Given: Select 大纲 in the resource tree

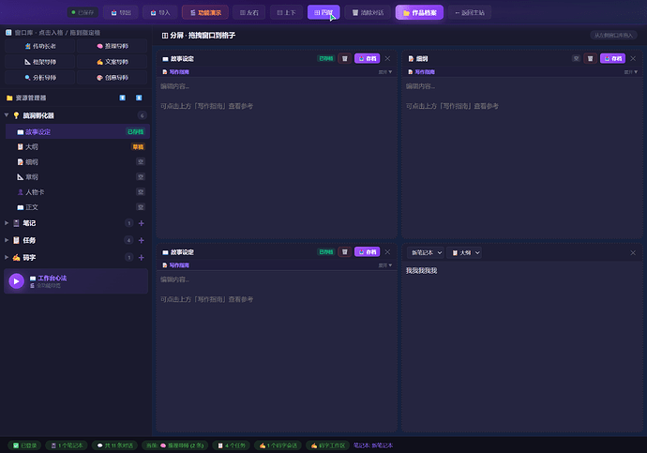Looking at the screenshot, I should pos(78,147).
